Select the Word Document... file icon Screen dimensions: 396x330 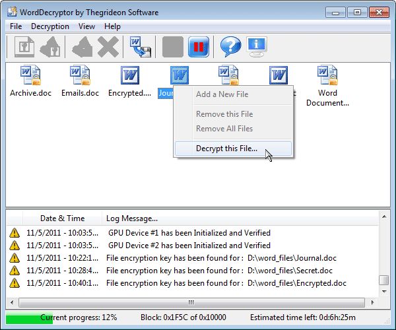pyautogui.click(x=327, y=75)
